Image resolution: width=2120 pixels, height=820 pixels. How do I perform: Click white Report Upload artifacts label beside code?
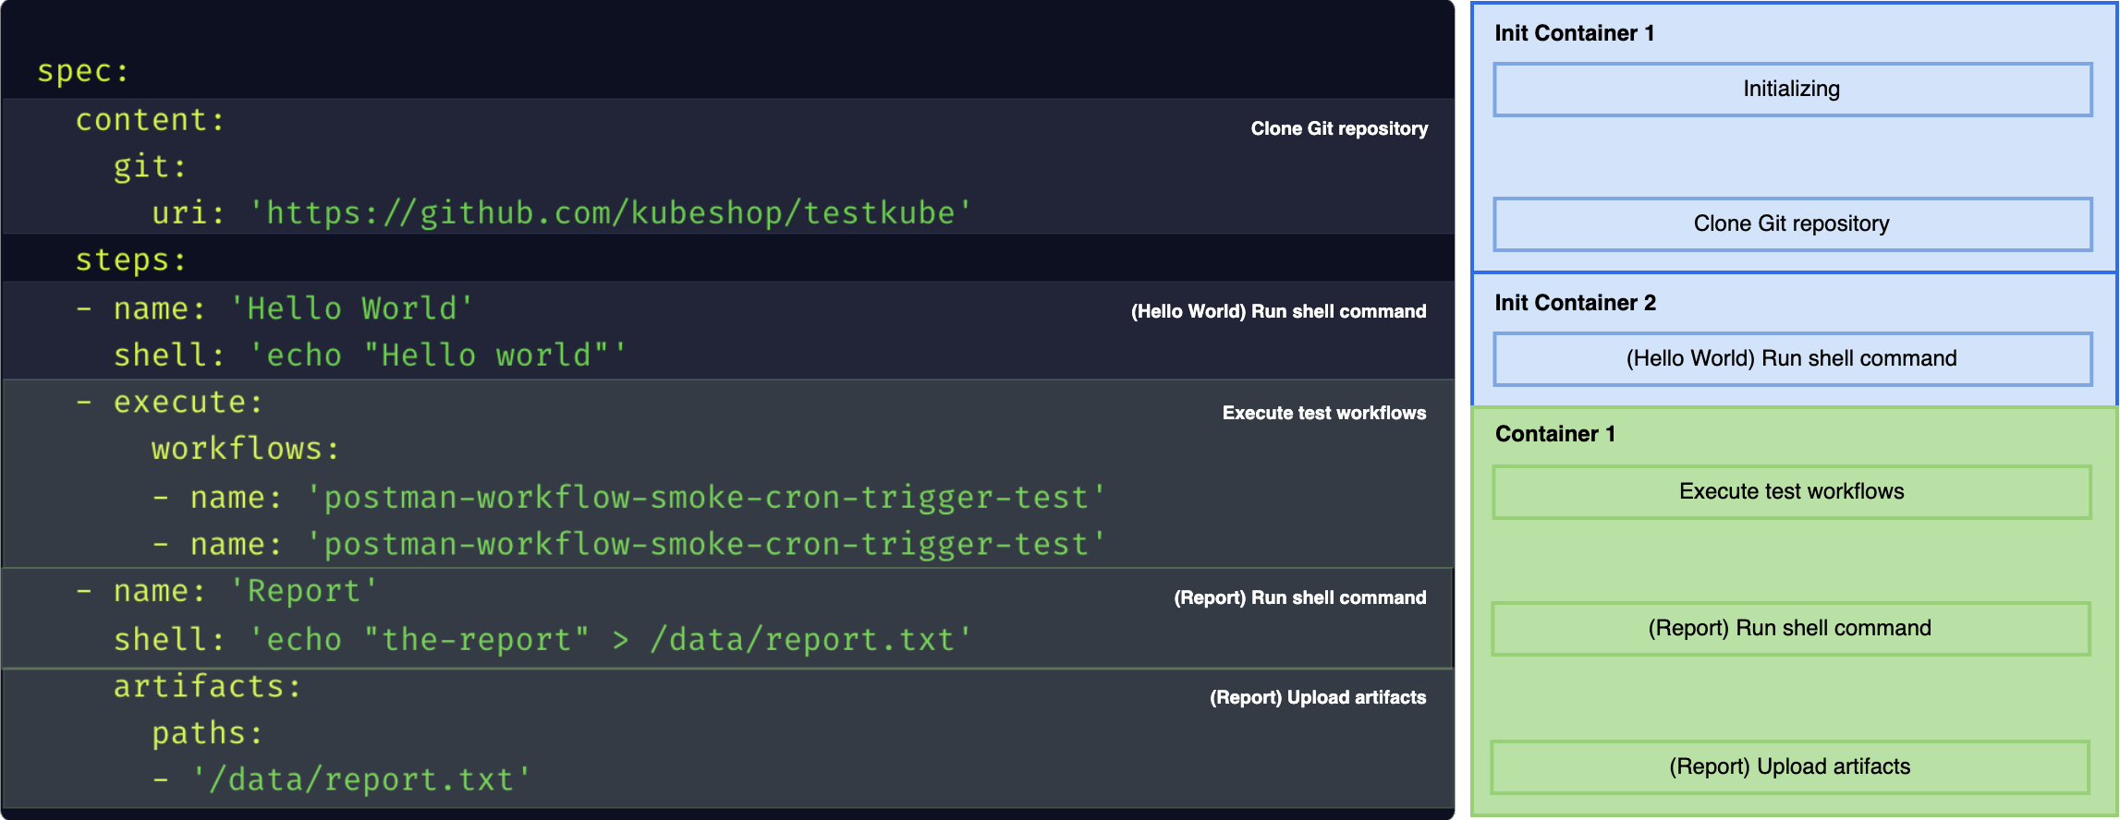[x=1317, y=697]
